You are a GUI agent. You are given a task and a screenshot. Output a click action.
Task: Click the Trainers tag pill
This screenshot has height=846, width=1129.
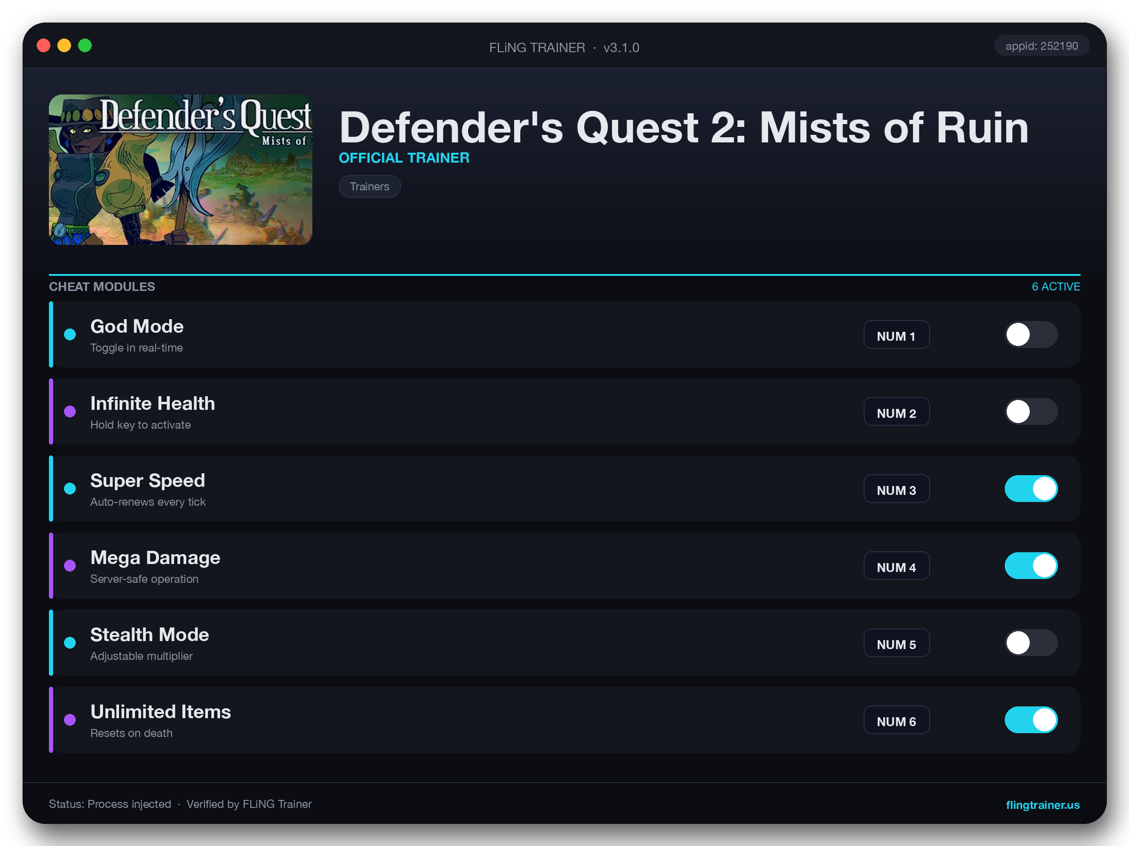tap(370, 187)
